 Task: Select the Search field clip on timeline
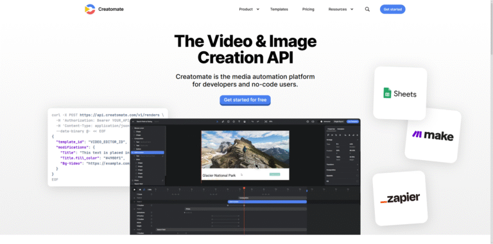tap(231, 229)
